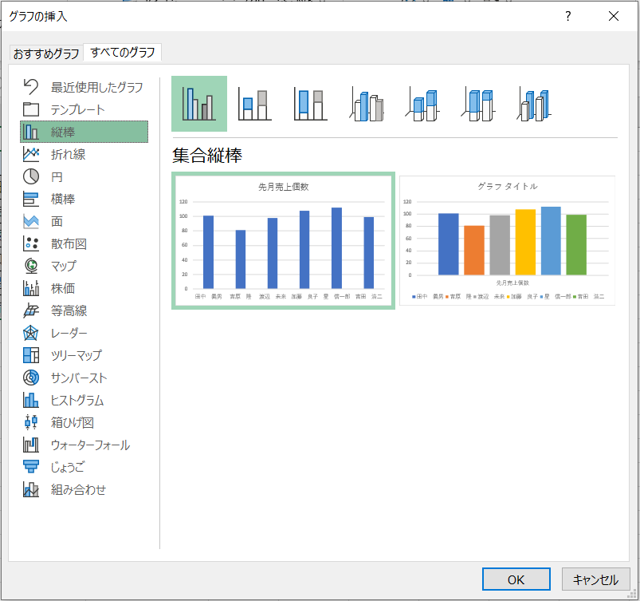Click the line chart (折れ線) icon
640x601 pixels.
pyautogui.click(x=31, y=154)
